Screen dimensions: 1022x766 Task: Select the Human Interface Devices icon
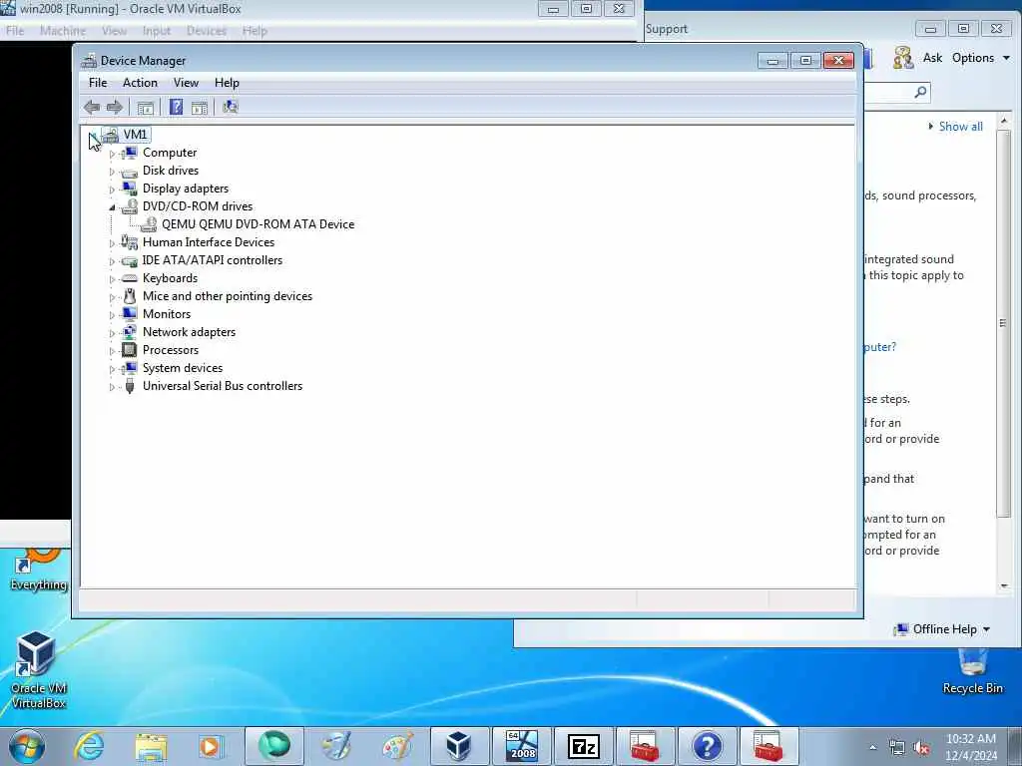point(130,242)
